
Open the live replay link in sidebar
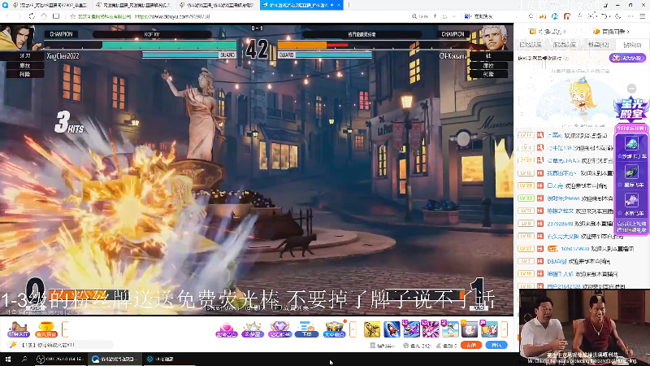(612, 32)
